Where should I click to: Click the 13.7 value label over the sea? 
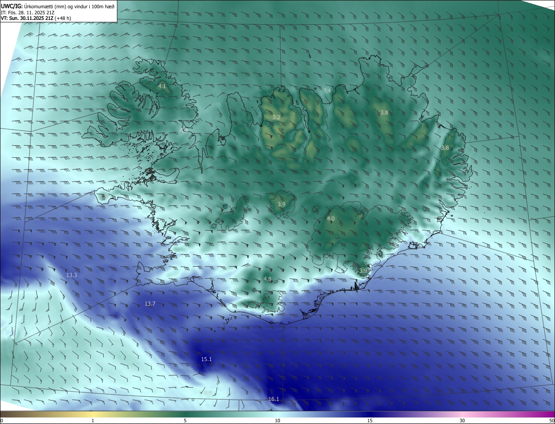click(x=150, y=304)
